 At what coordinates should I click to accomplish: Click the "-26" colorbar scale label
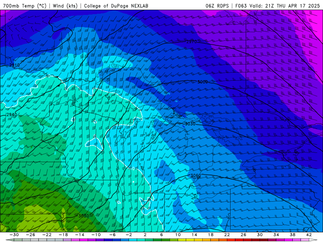(31, 235)
